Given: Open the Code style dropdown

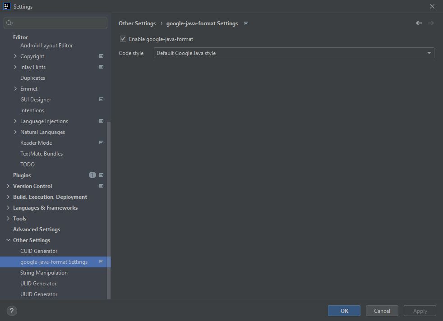Looking at the screenshot, I should pos(294,53).
